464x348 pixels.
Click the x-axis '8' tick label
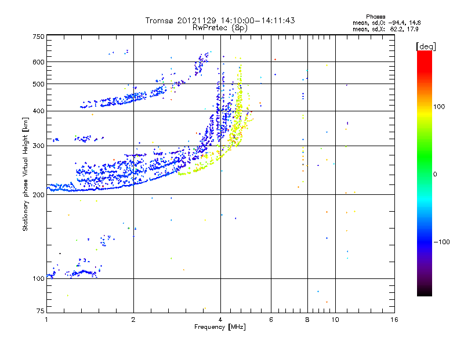307,320
